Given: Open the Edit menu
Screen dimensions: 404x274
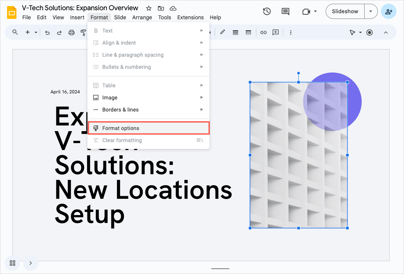Looking at the screenshot, I should 42,17.
